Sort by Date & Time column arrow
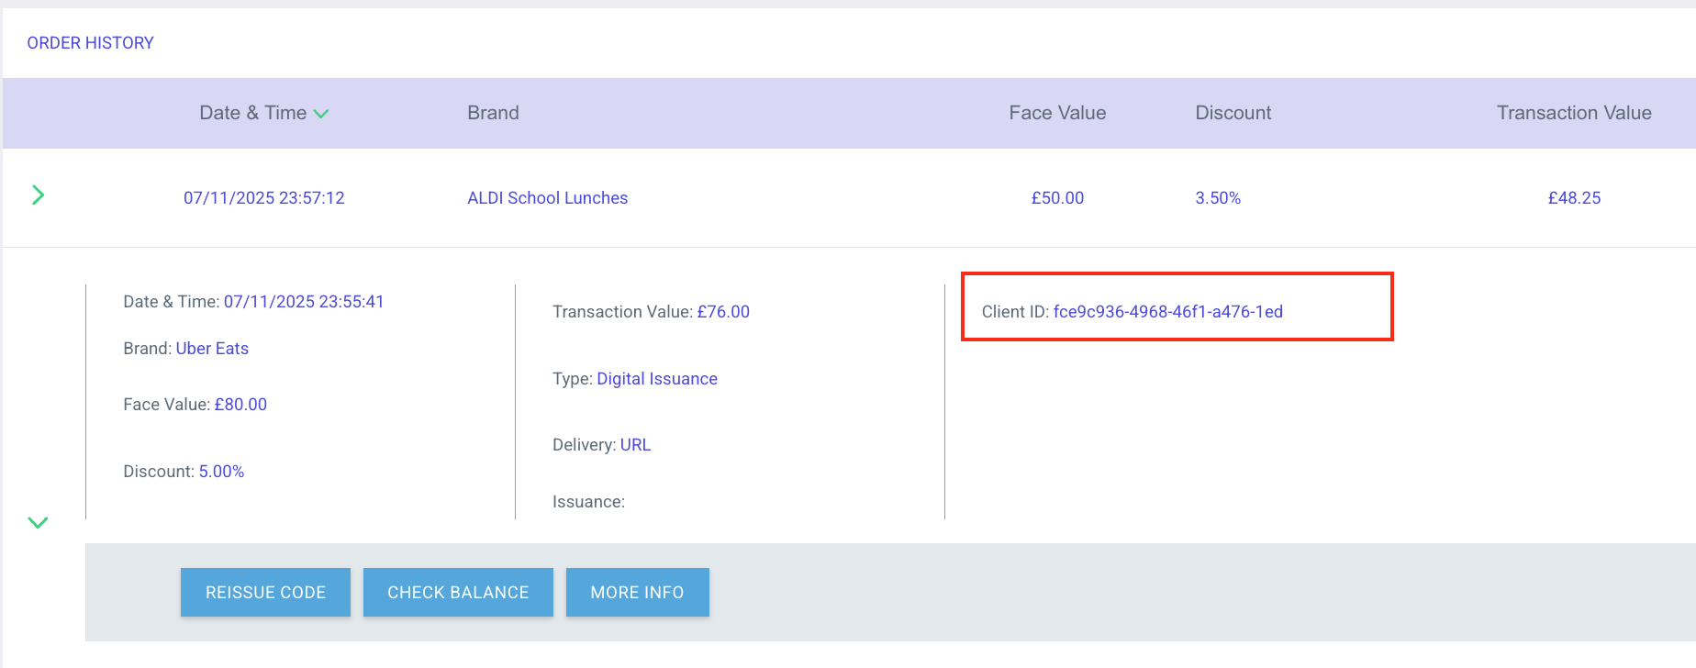The width and height of the screenshot is (1696, 668). pyautogui.click(x=321, y=114)
